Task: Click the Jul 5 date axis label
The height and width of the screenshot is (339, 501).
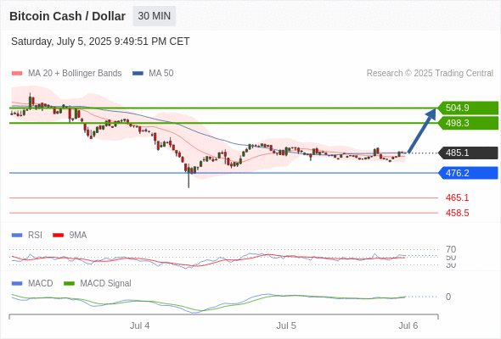Action: point(286,325)
